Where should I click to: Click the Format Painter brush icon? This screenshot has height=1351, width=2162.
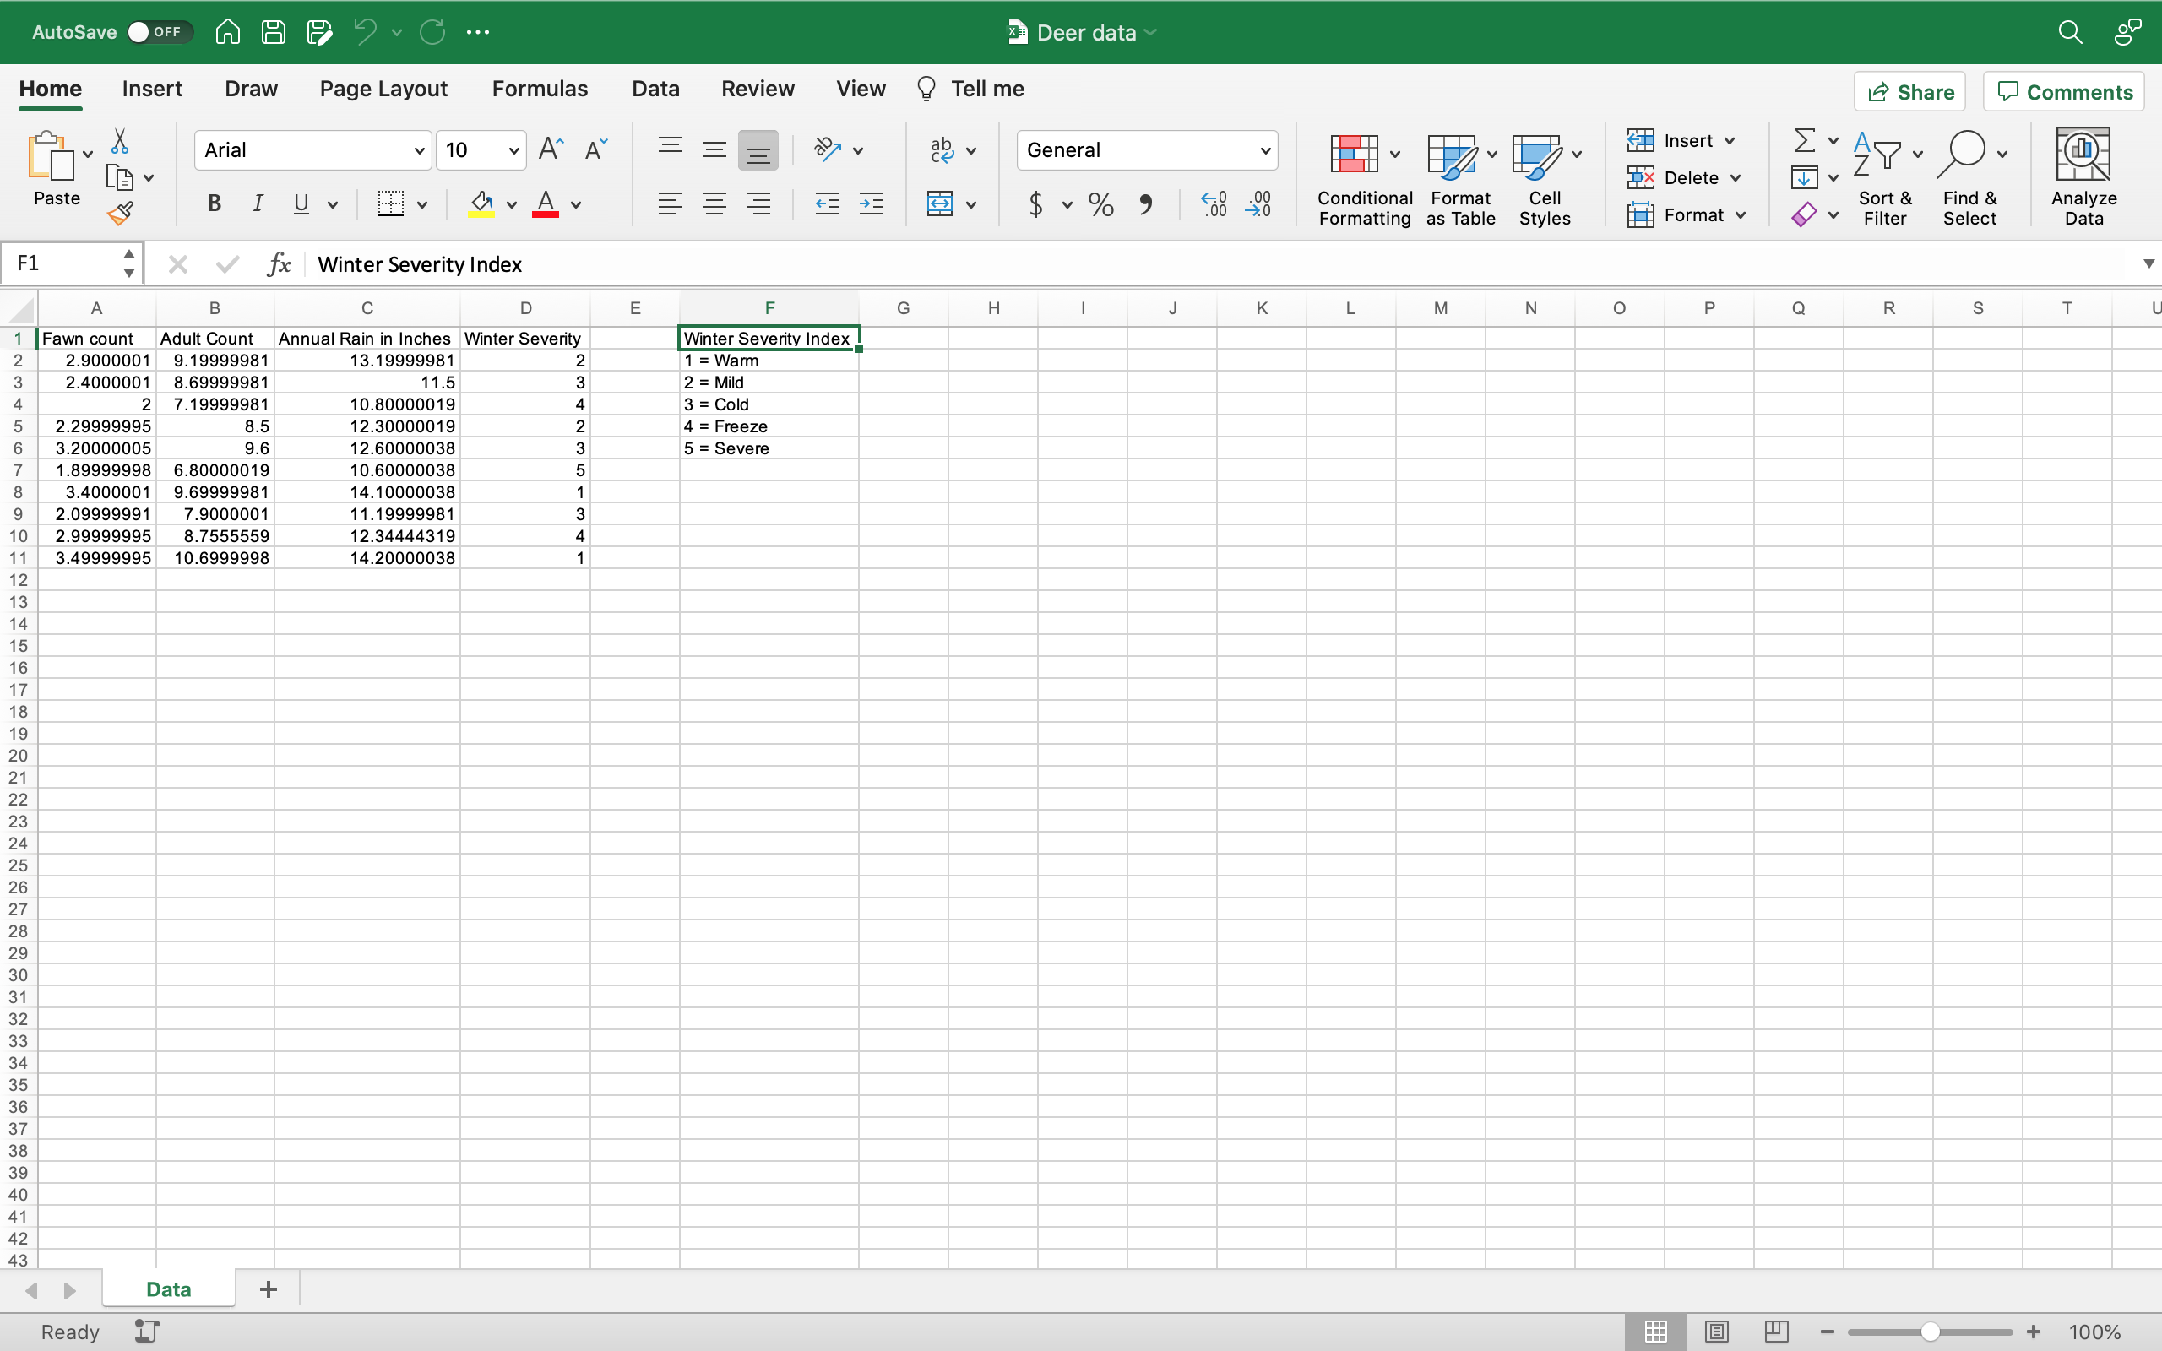click(x=120, y=214)
